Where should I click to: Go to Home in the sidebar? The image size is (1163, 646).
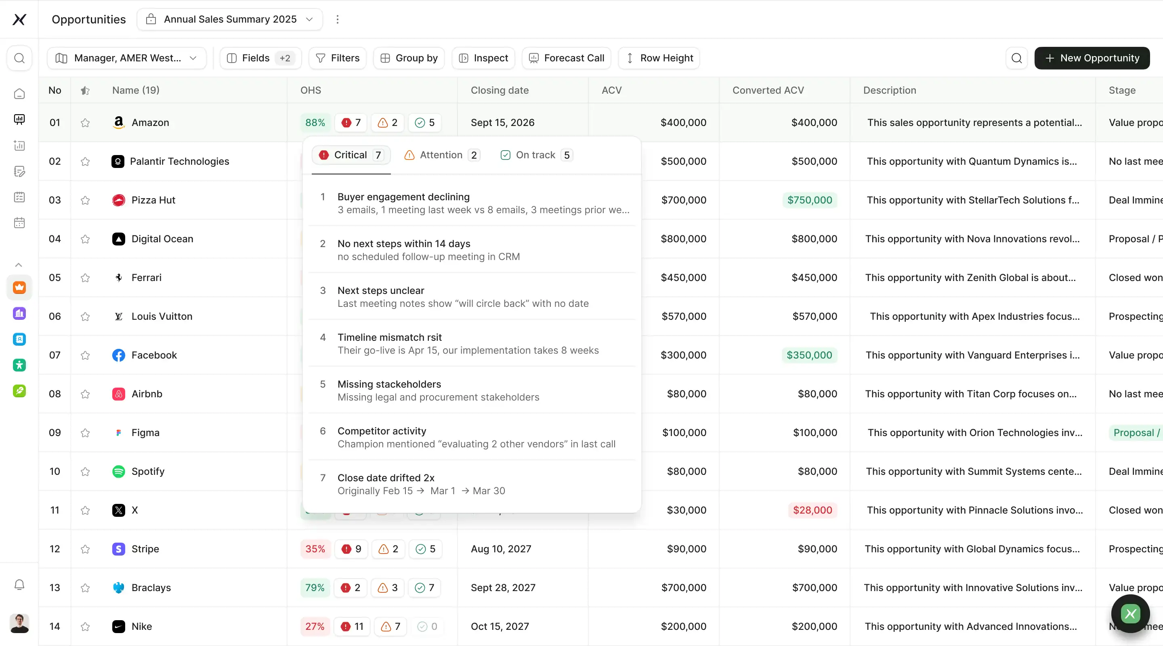click(19, 93)
